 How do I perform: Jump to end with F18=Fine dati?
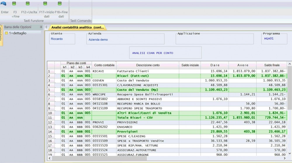[x=60, y=3]
